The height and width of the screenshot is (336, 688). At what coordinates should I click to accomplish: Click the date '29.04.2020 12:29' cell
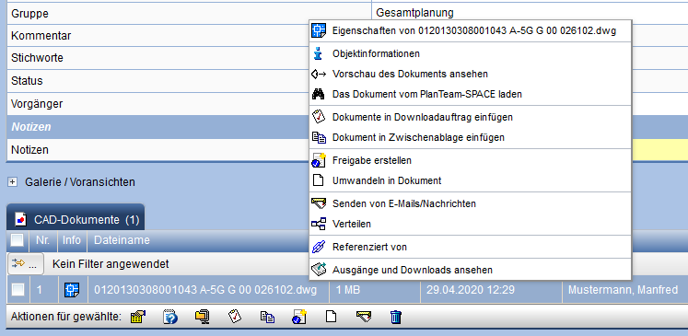point(470,290)
